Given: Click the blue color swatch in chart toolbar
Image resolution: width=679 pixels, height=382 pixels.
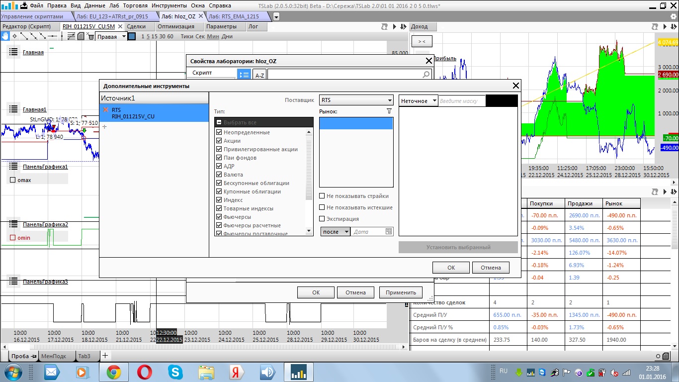Looking at the screenshot, I should (x=132, y=36).
